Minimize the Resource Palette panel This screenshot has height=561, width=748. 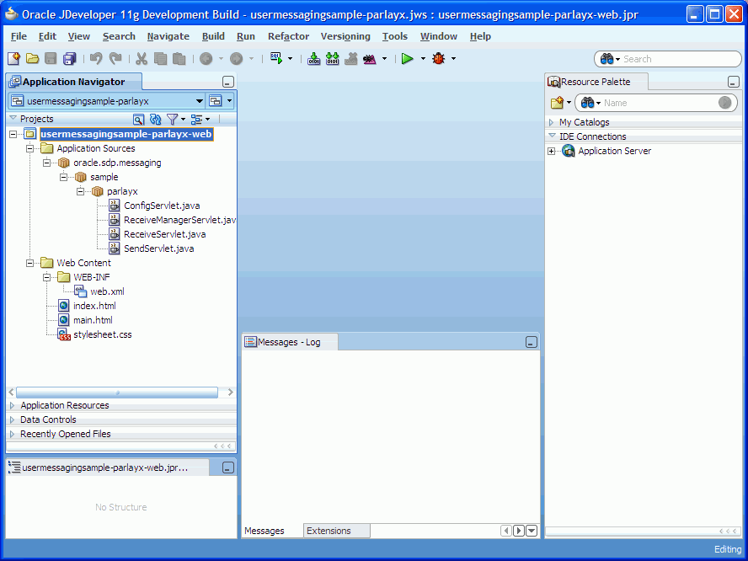tap(734, 82)
